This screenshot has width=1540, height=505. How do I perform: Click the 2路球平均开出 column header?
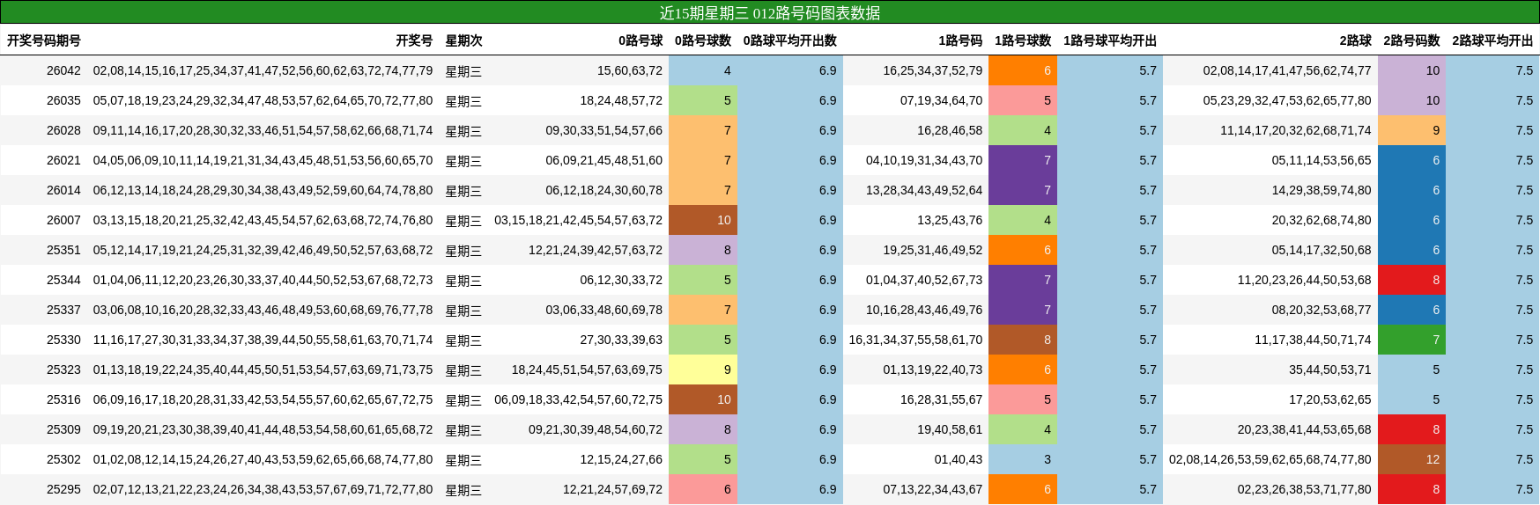(1493, 40)
